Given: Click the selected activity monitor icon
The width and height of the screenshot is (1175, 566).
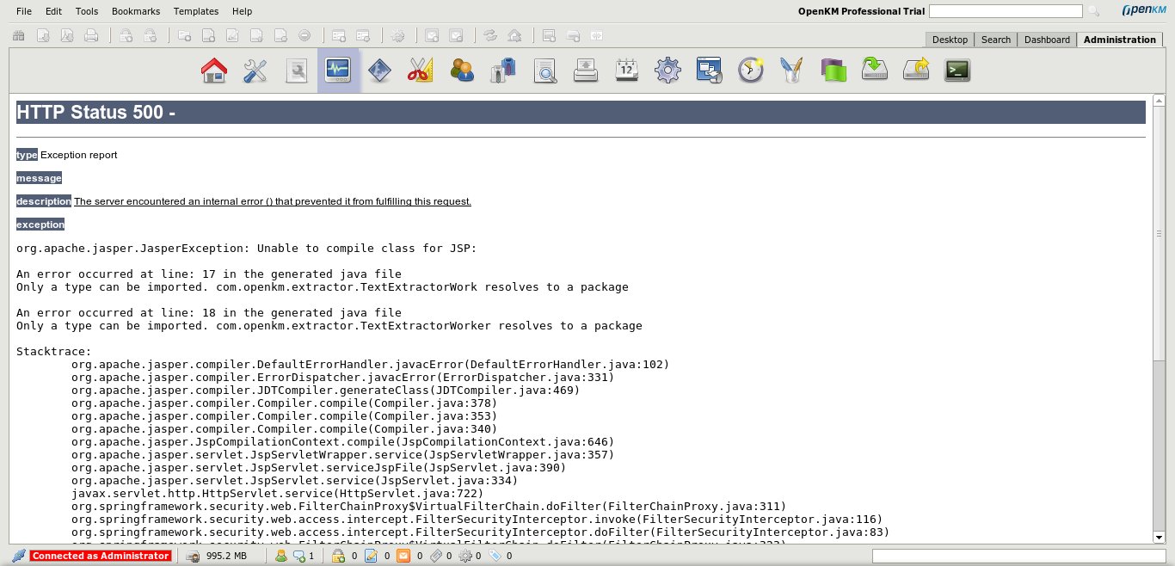Looking at the screenshot, I should click(338, 71).
